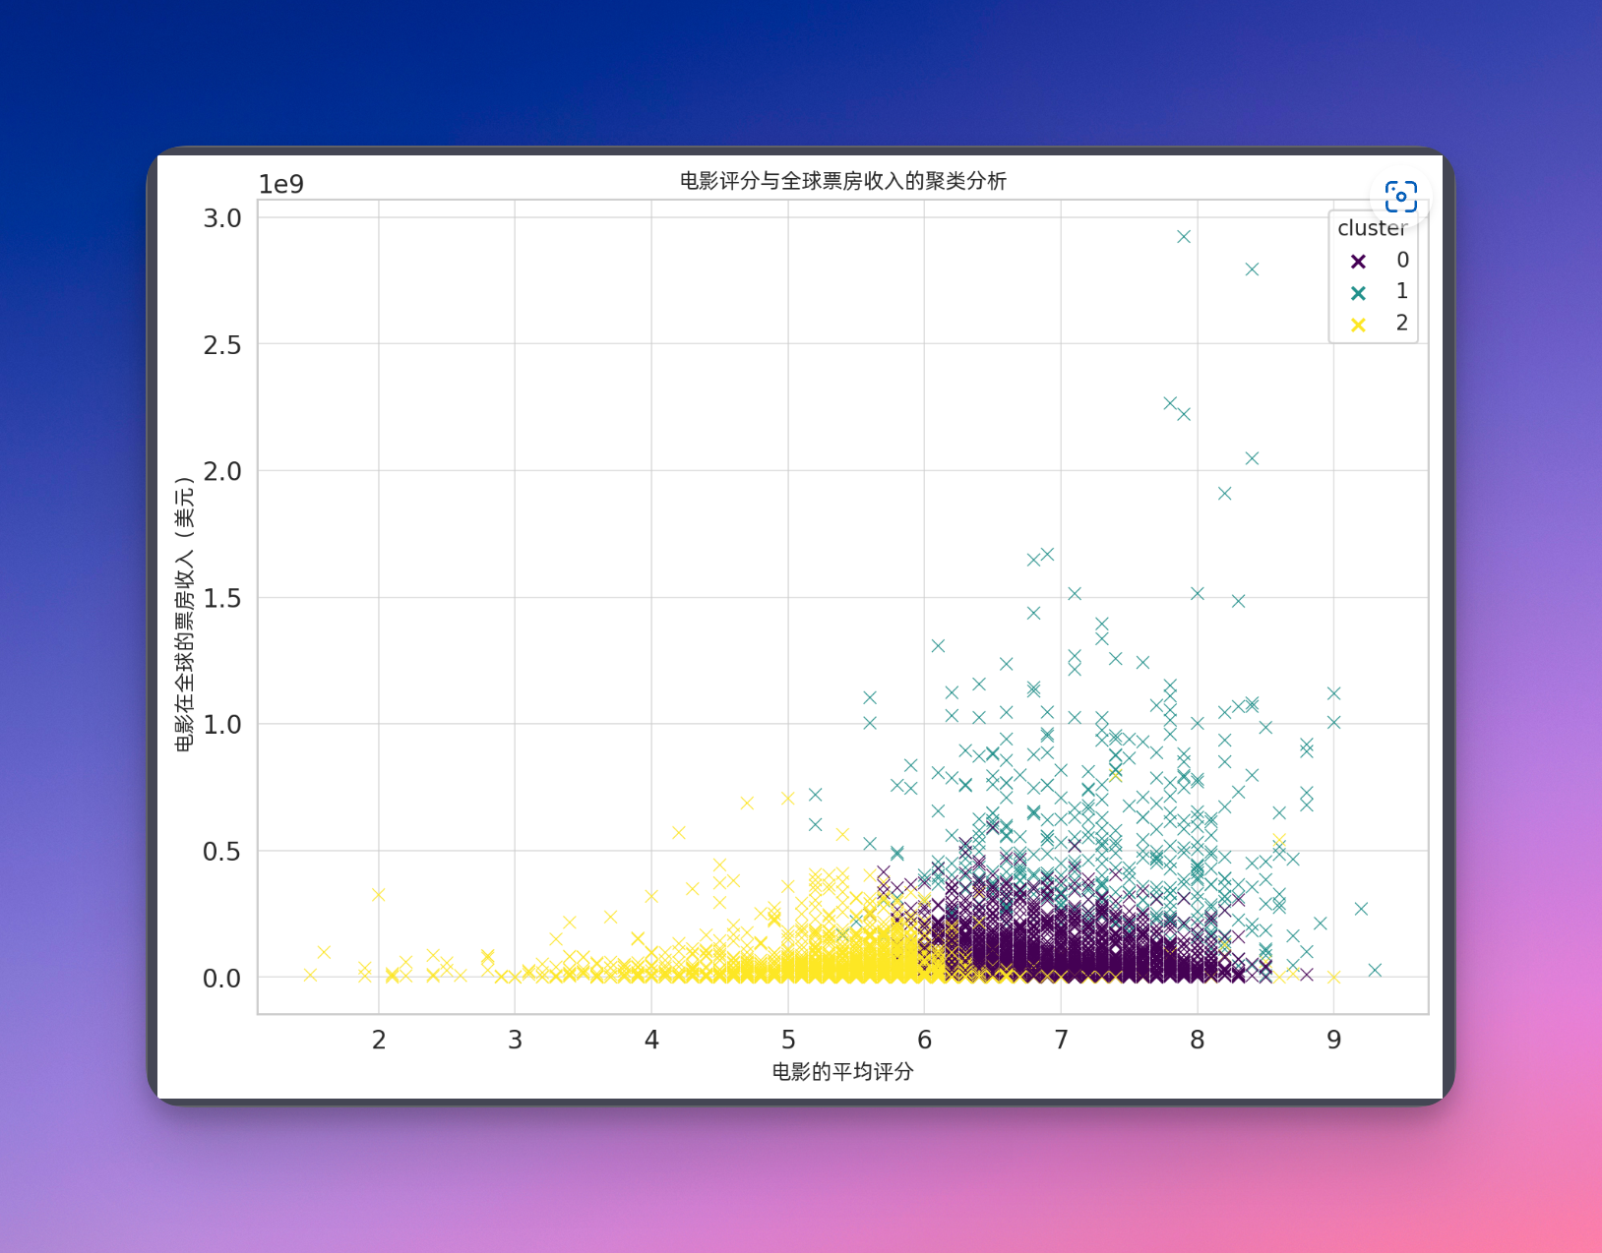Screen dimensions: 1602x1253
Task: Click the 1e9 scale notation
Action: pos(281,185)
